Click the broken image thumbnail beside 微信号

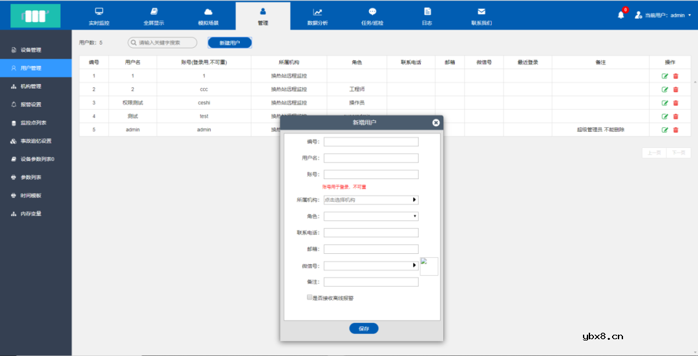tap(429, 267)
